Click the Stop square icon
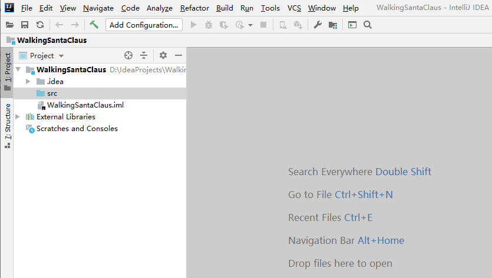This screenshot has height=278, width=492. tap(263, 25)
